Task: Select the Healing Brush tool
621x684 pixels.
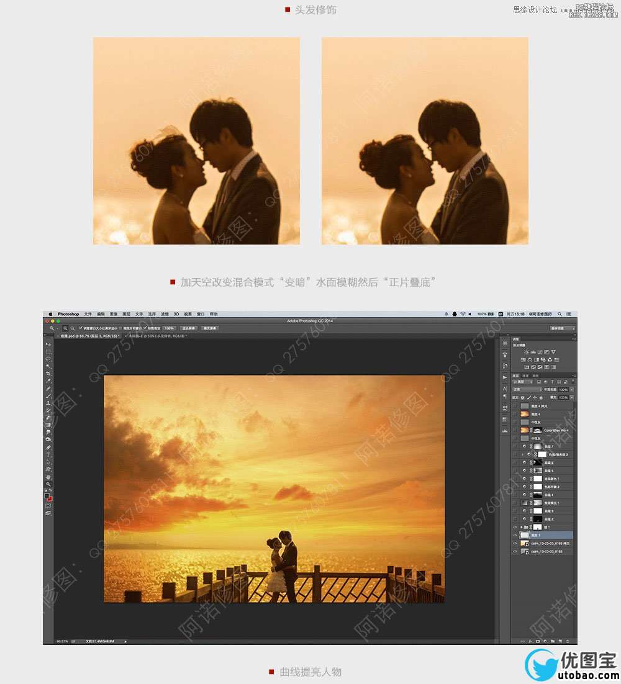Action: (x=48, y=389)
